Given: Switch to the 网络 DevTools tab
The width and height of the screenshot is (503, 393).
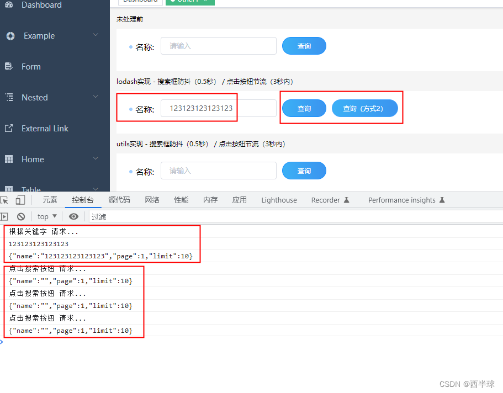Looking at the screenshot, I should [151, 200].
